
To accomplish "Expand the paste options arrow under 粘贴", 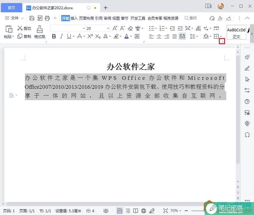I will (13, 36).
